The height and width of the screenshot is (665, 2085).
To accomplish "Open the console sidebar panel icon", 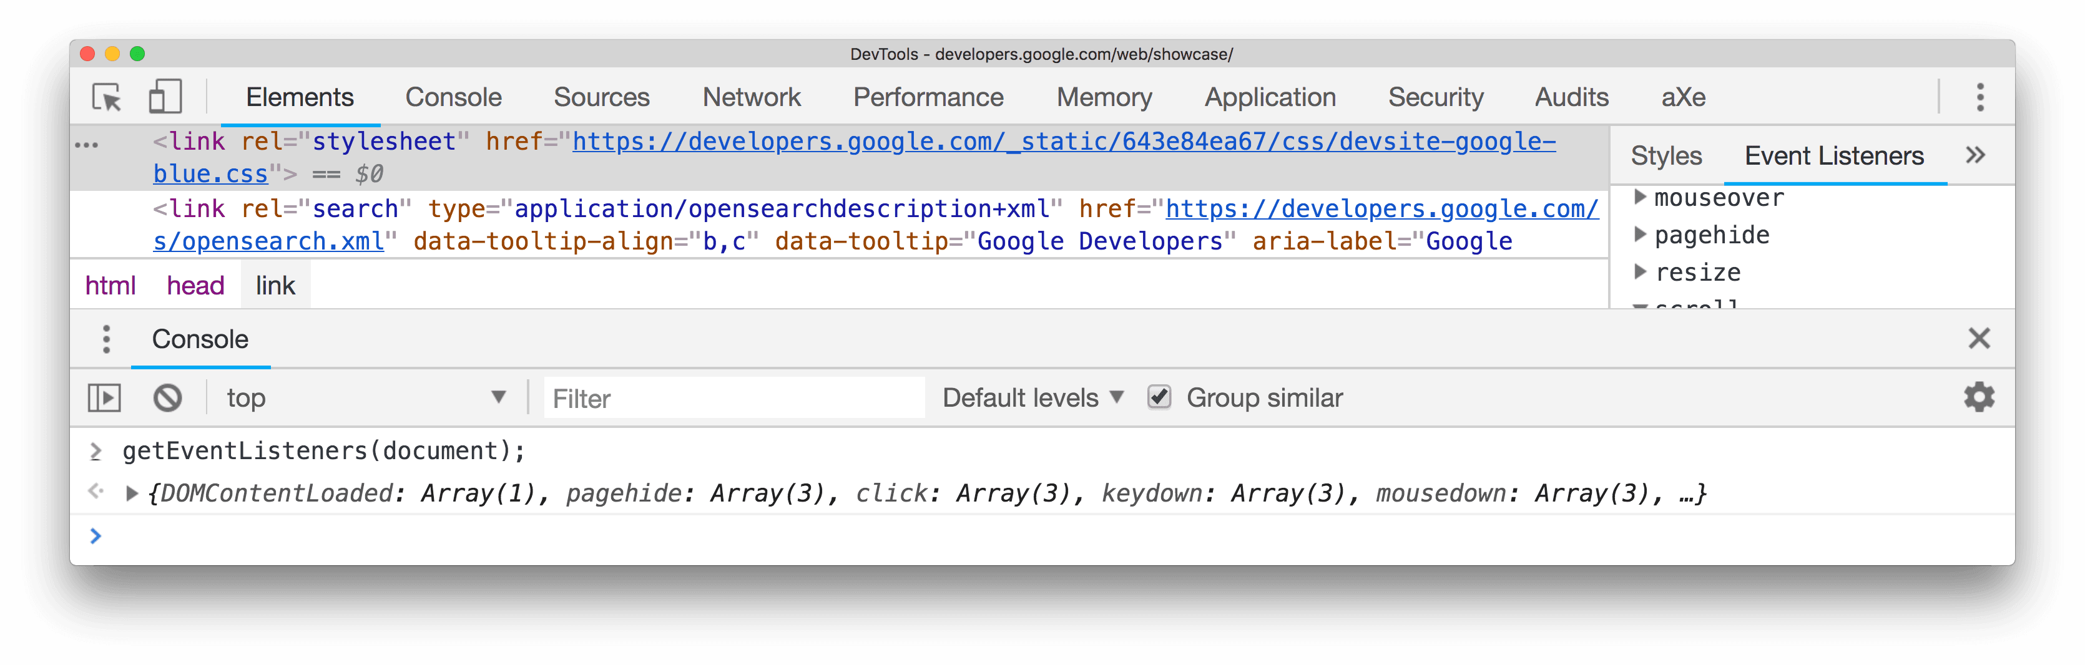I will pyautogui.click(x=103, y=397).
